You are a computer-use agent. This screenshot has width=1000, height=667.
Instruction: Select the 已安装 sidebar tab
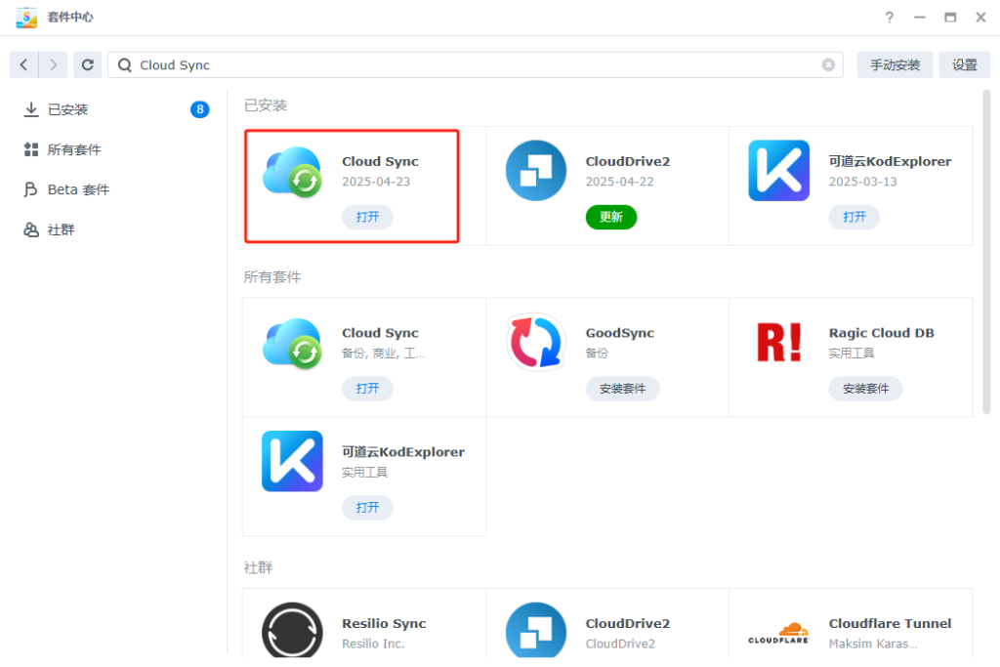[115, 109]
